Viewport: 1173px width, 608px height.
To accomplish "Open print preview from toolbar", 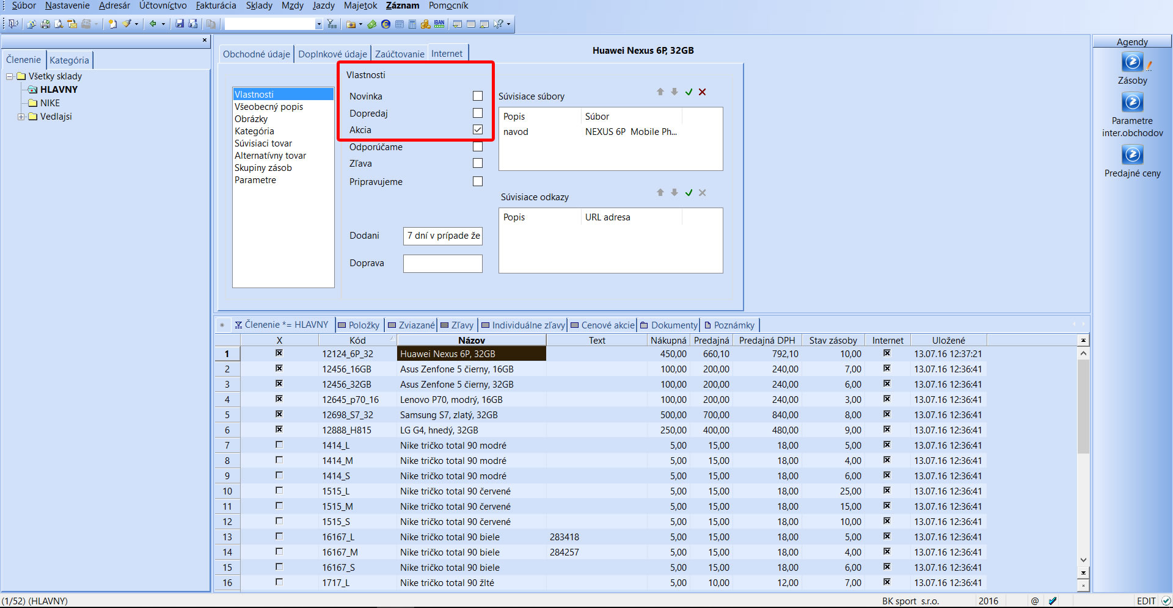I will coord(58,24).
